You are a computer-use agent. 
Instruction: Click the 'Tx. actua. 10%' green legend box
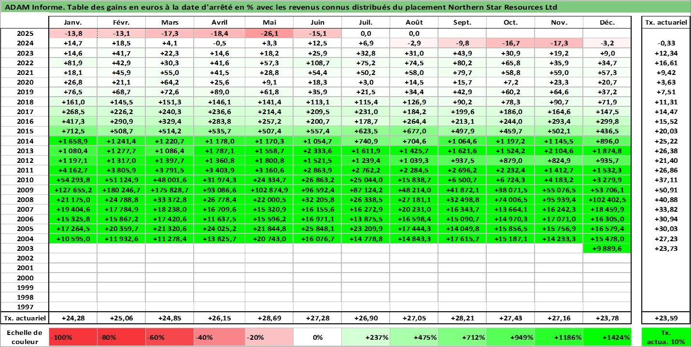coord(666,337)
